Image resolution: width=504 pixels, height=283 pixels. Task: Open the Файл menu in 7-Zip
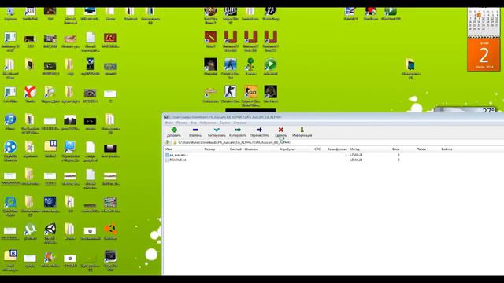(x=169, y=123)
